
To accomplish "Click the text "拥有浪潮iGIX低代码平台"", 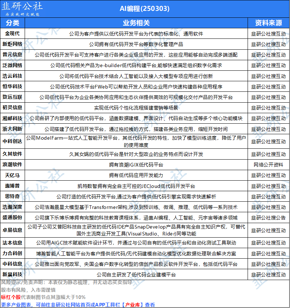I will pyautogui.click(x=136, y=165).
